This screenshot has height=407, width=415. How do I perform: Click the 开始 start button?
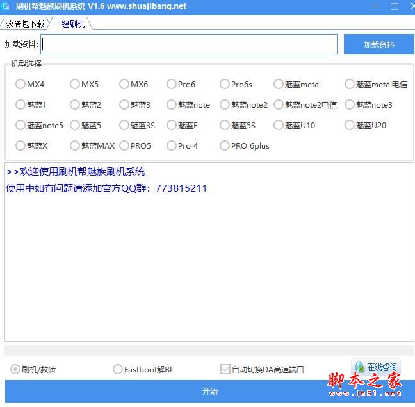click(x=209, y=391)
